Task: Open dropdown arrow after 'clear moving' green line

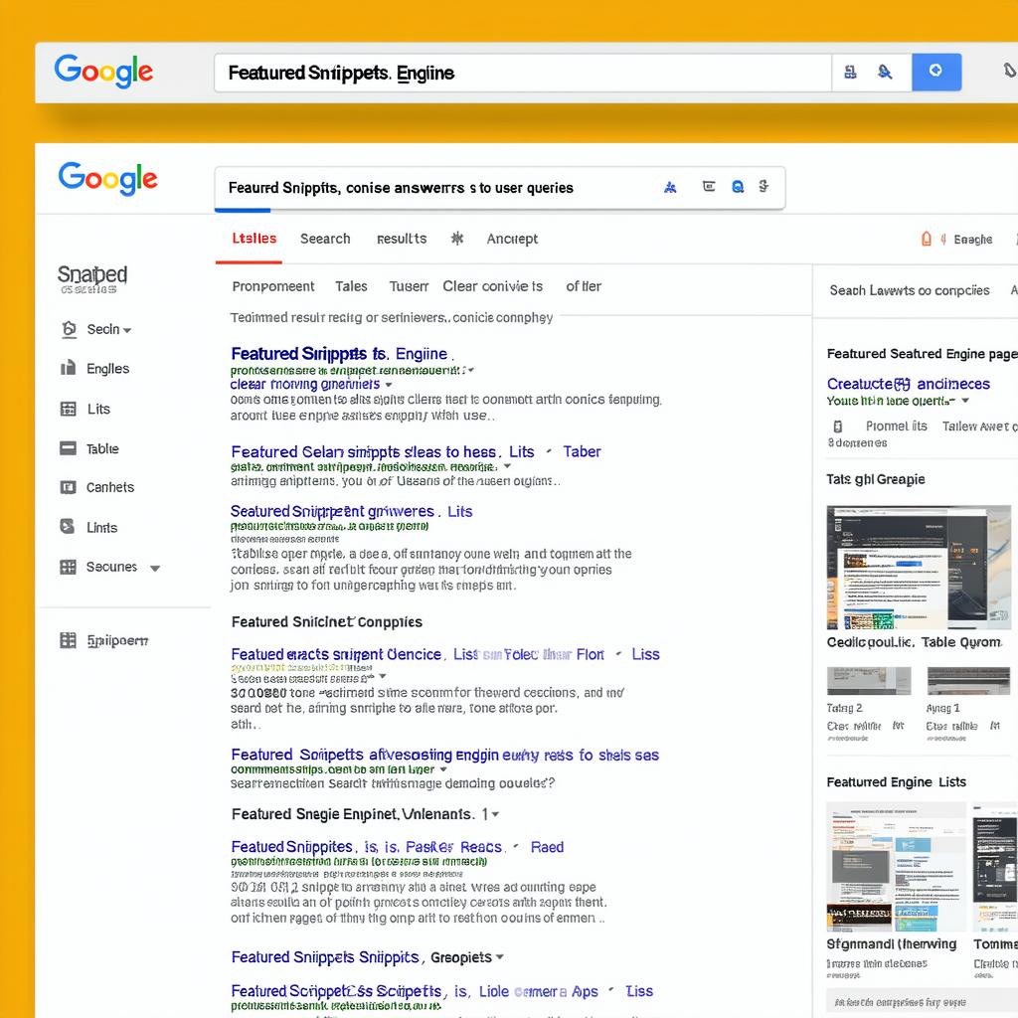Action: [x=389, y=385]
